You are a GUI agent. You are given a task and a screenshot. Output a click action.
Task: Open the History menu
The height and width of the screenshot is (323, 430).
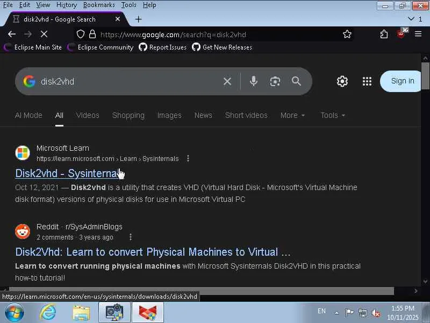(x=67, y=5)
